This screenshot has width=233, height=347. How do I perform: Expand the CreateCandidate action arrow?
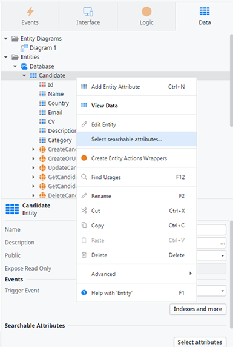(x=33, y=149)
